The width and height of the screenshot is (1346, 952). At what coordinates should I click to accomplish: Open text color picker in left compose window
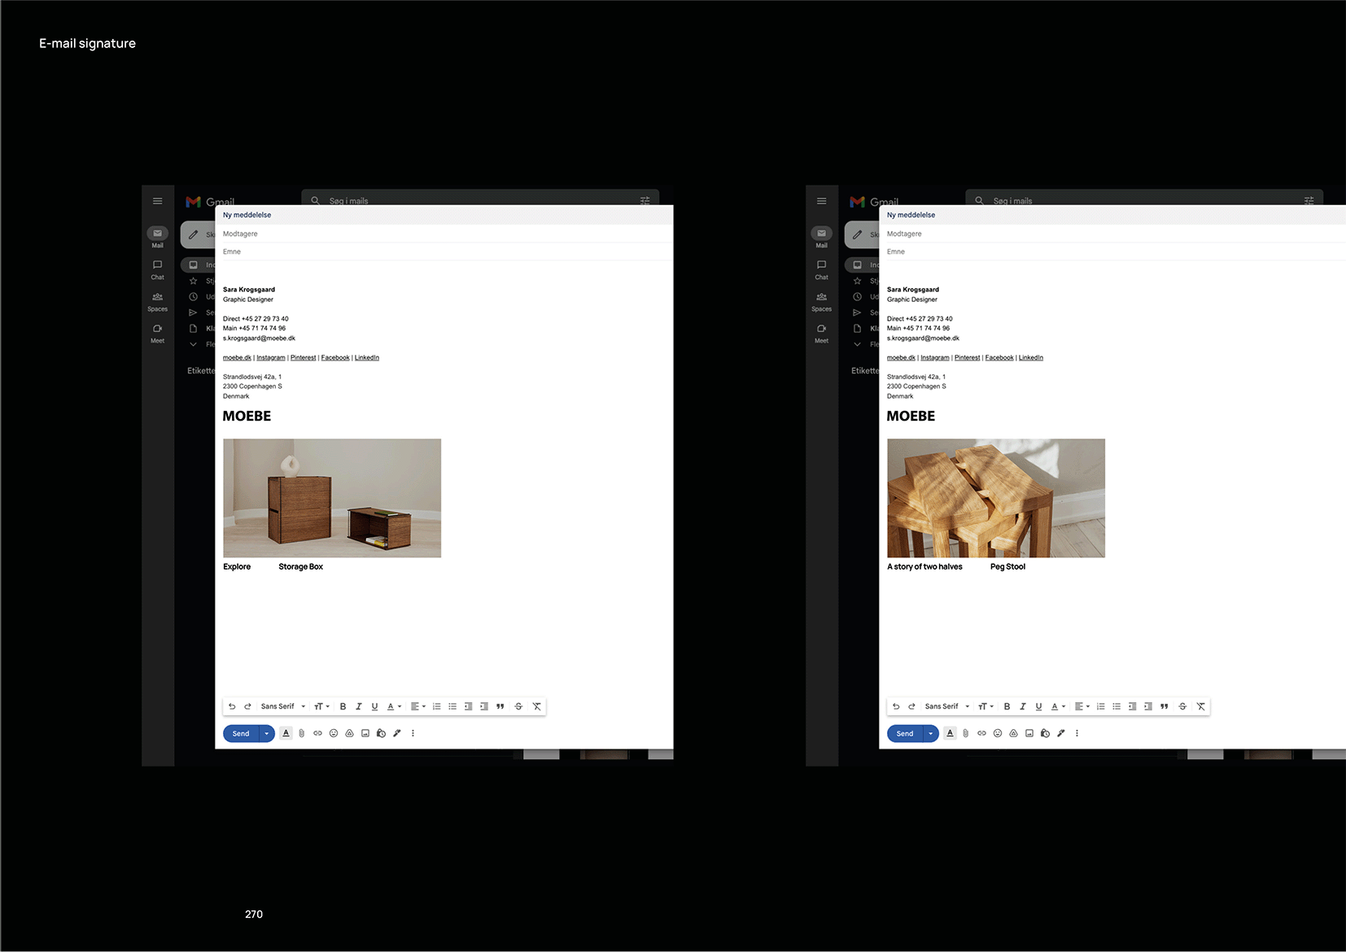coord(394,706)
